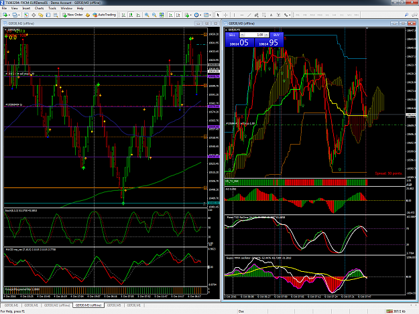
Task: Open the Templates dropdown arrow
Action: click(210, 15)
